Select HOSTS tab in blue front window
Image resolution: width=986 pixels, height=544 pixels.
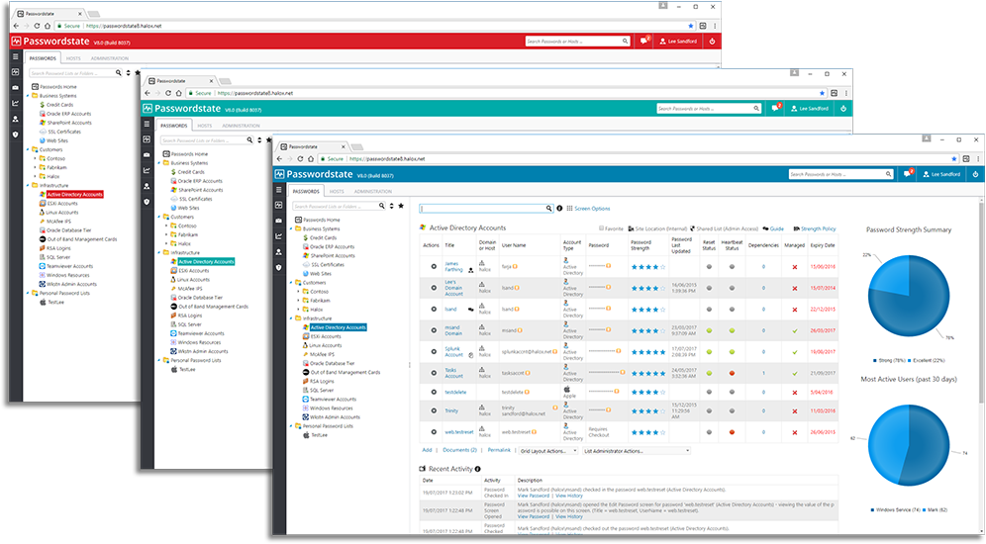coord(337,191)
